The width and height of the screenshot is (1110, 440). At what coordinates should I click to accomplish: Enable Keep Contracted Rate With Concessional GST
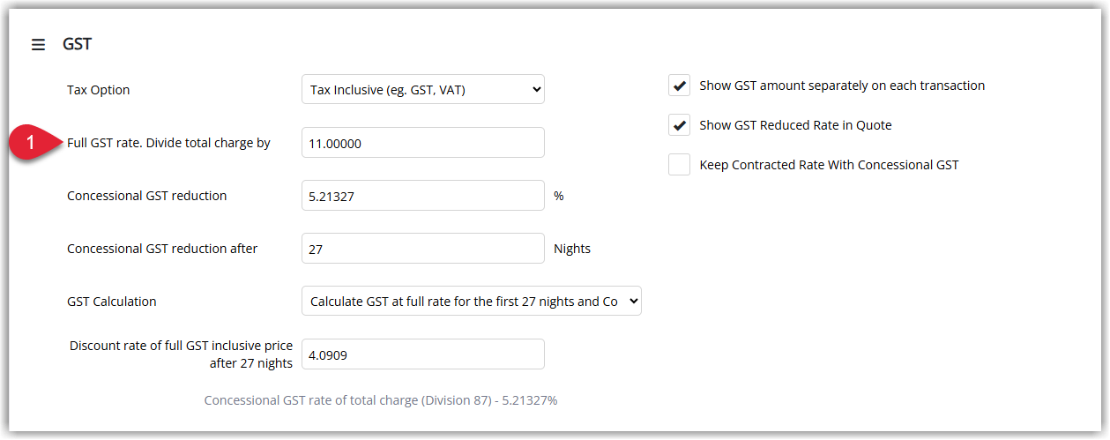(x=679, y=165)
